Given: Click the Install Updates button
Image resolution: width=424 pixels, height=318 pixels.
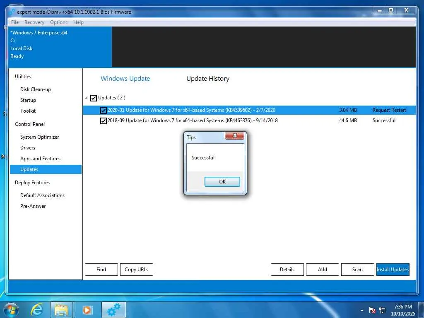Looking at the screenshot, I should point(393,270).
